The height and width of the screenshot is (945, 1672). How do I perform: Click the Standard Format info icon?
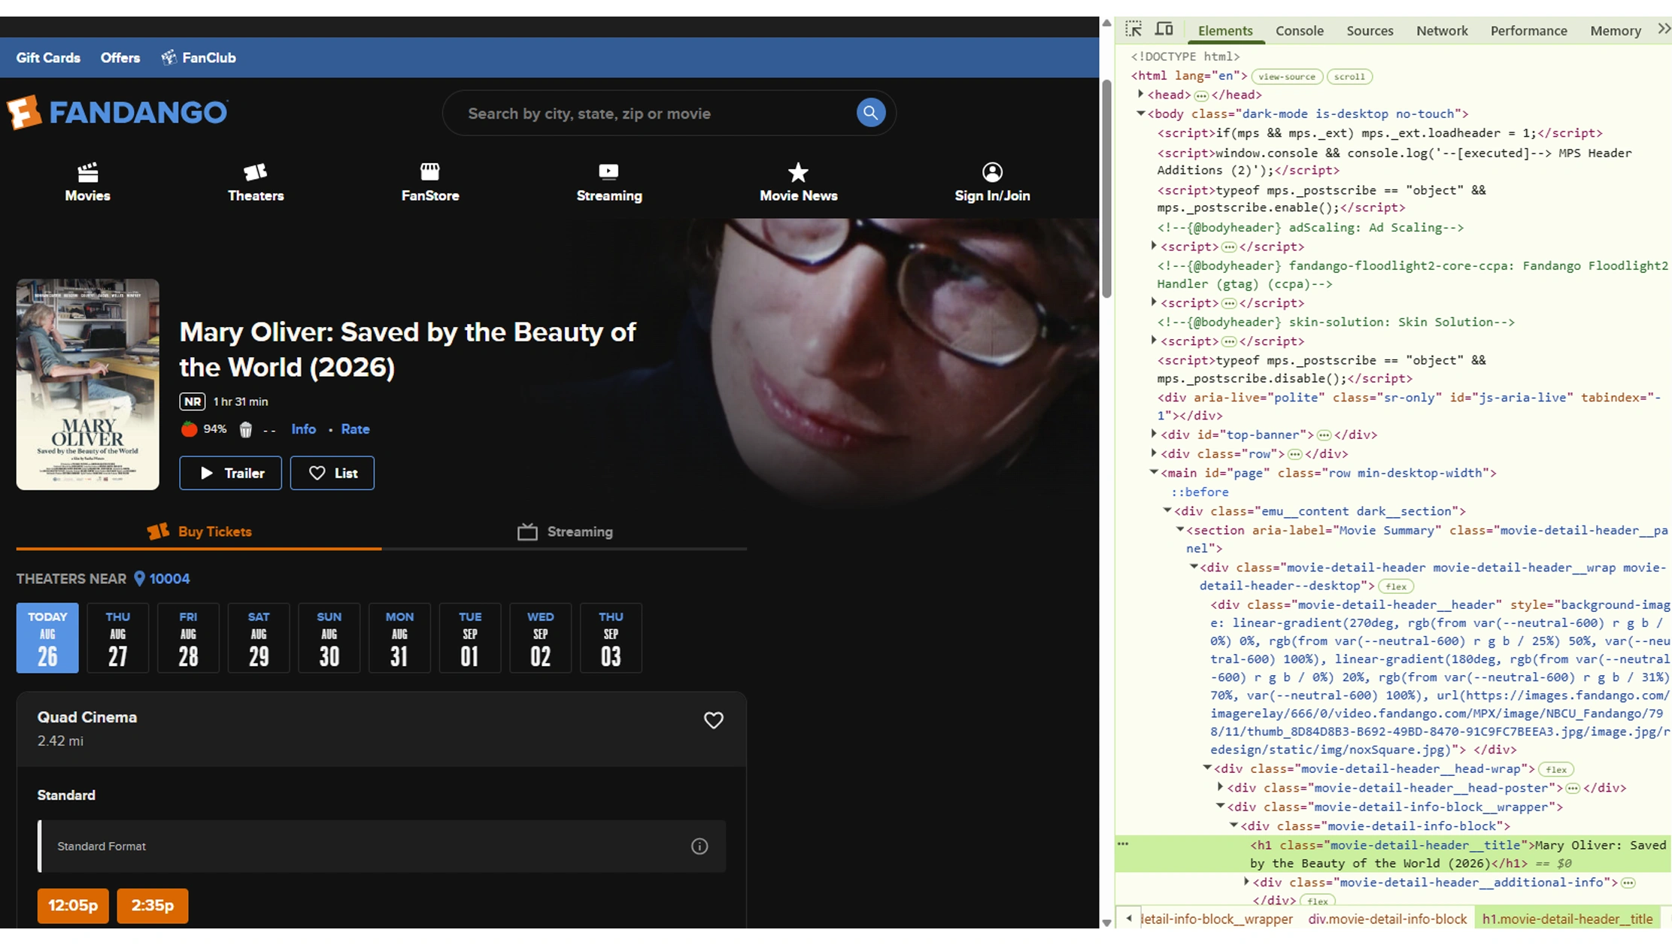point(699,847)
